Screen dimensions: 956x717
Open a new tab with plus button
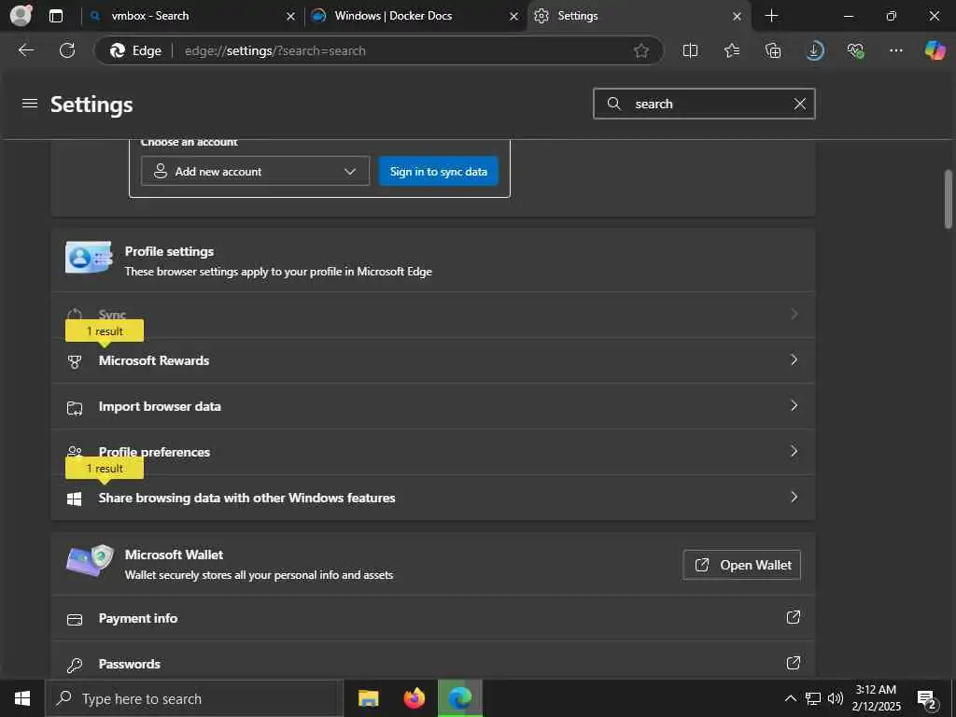(x=771, y=16)
